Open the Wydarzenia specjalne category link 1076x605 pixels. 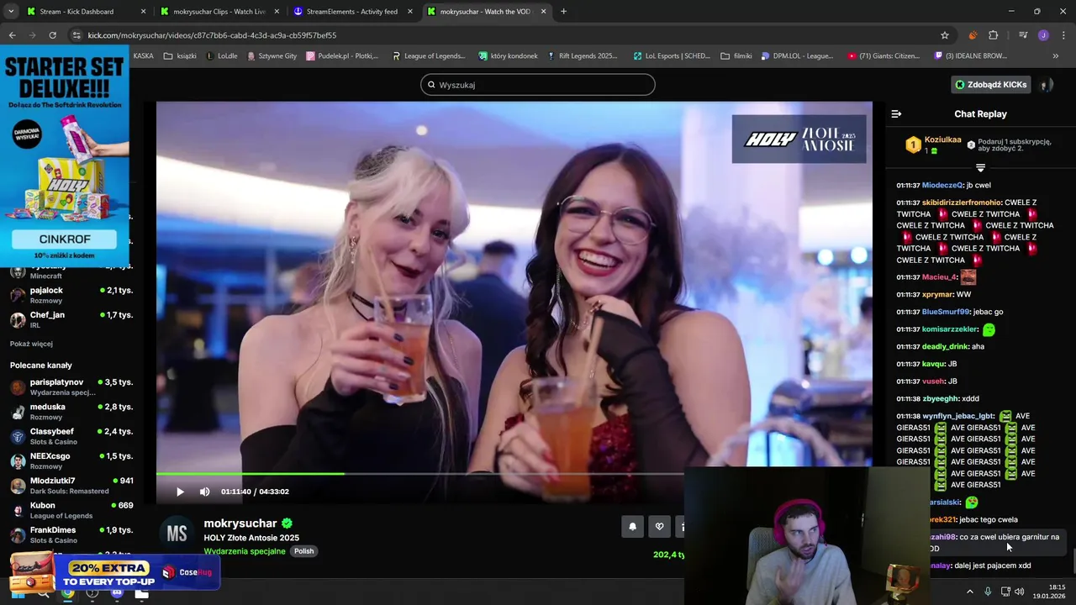(245, 551)
